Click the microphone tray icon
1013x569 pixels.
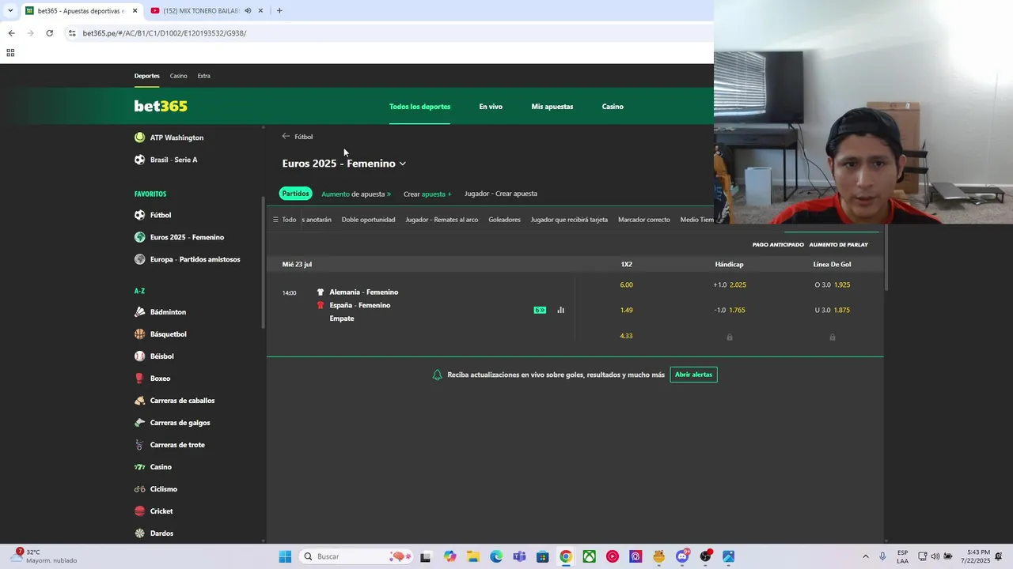882,556
